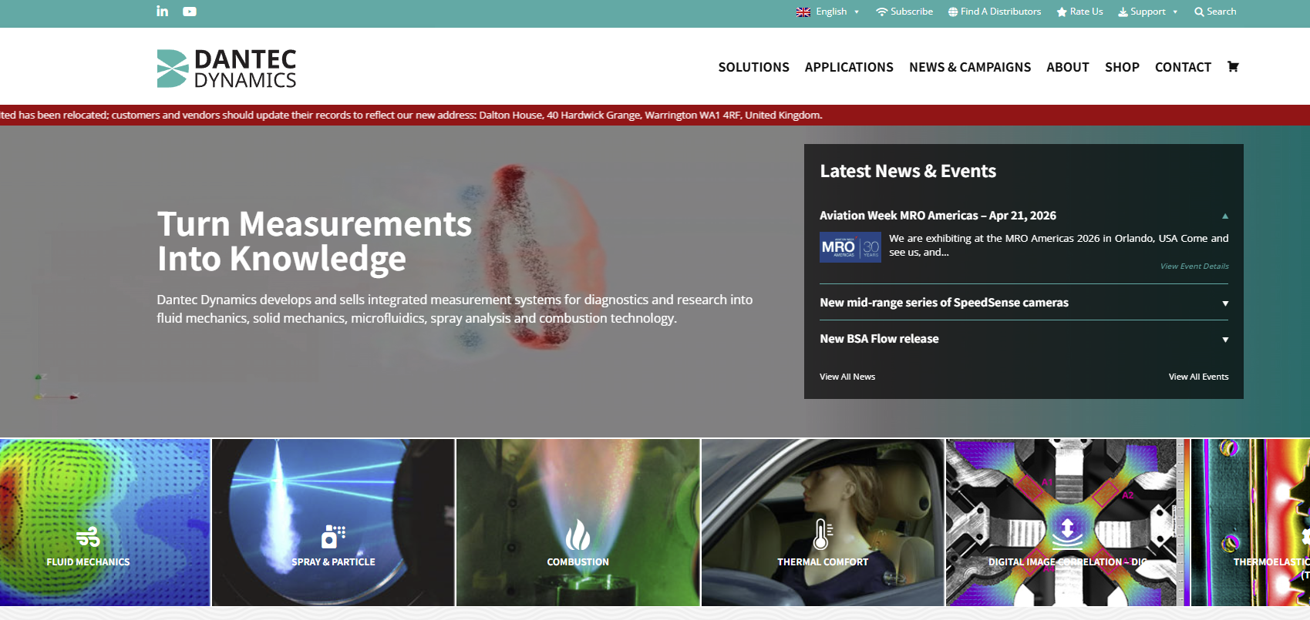Click the Fluid Mechanics wind icon

(88, 536)
